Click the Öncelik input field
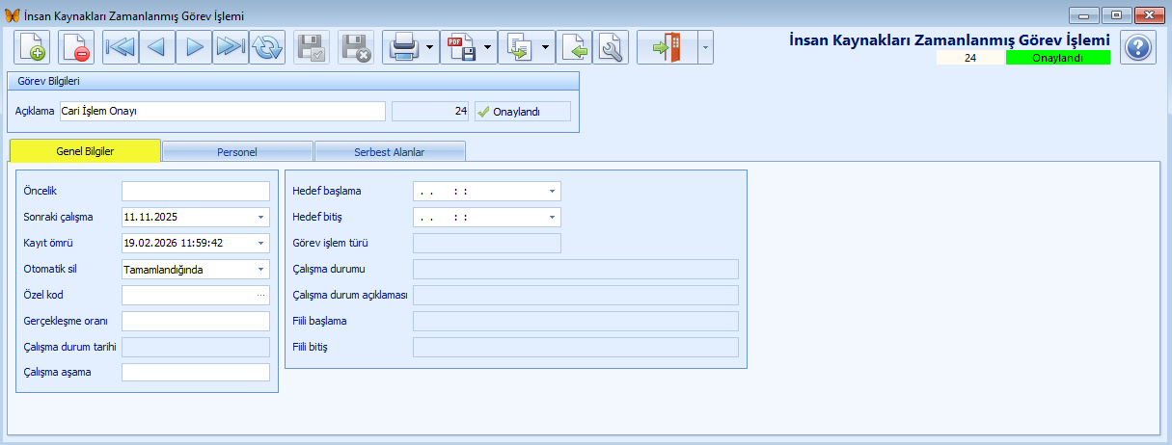 (196, 191)
